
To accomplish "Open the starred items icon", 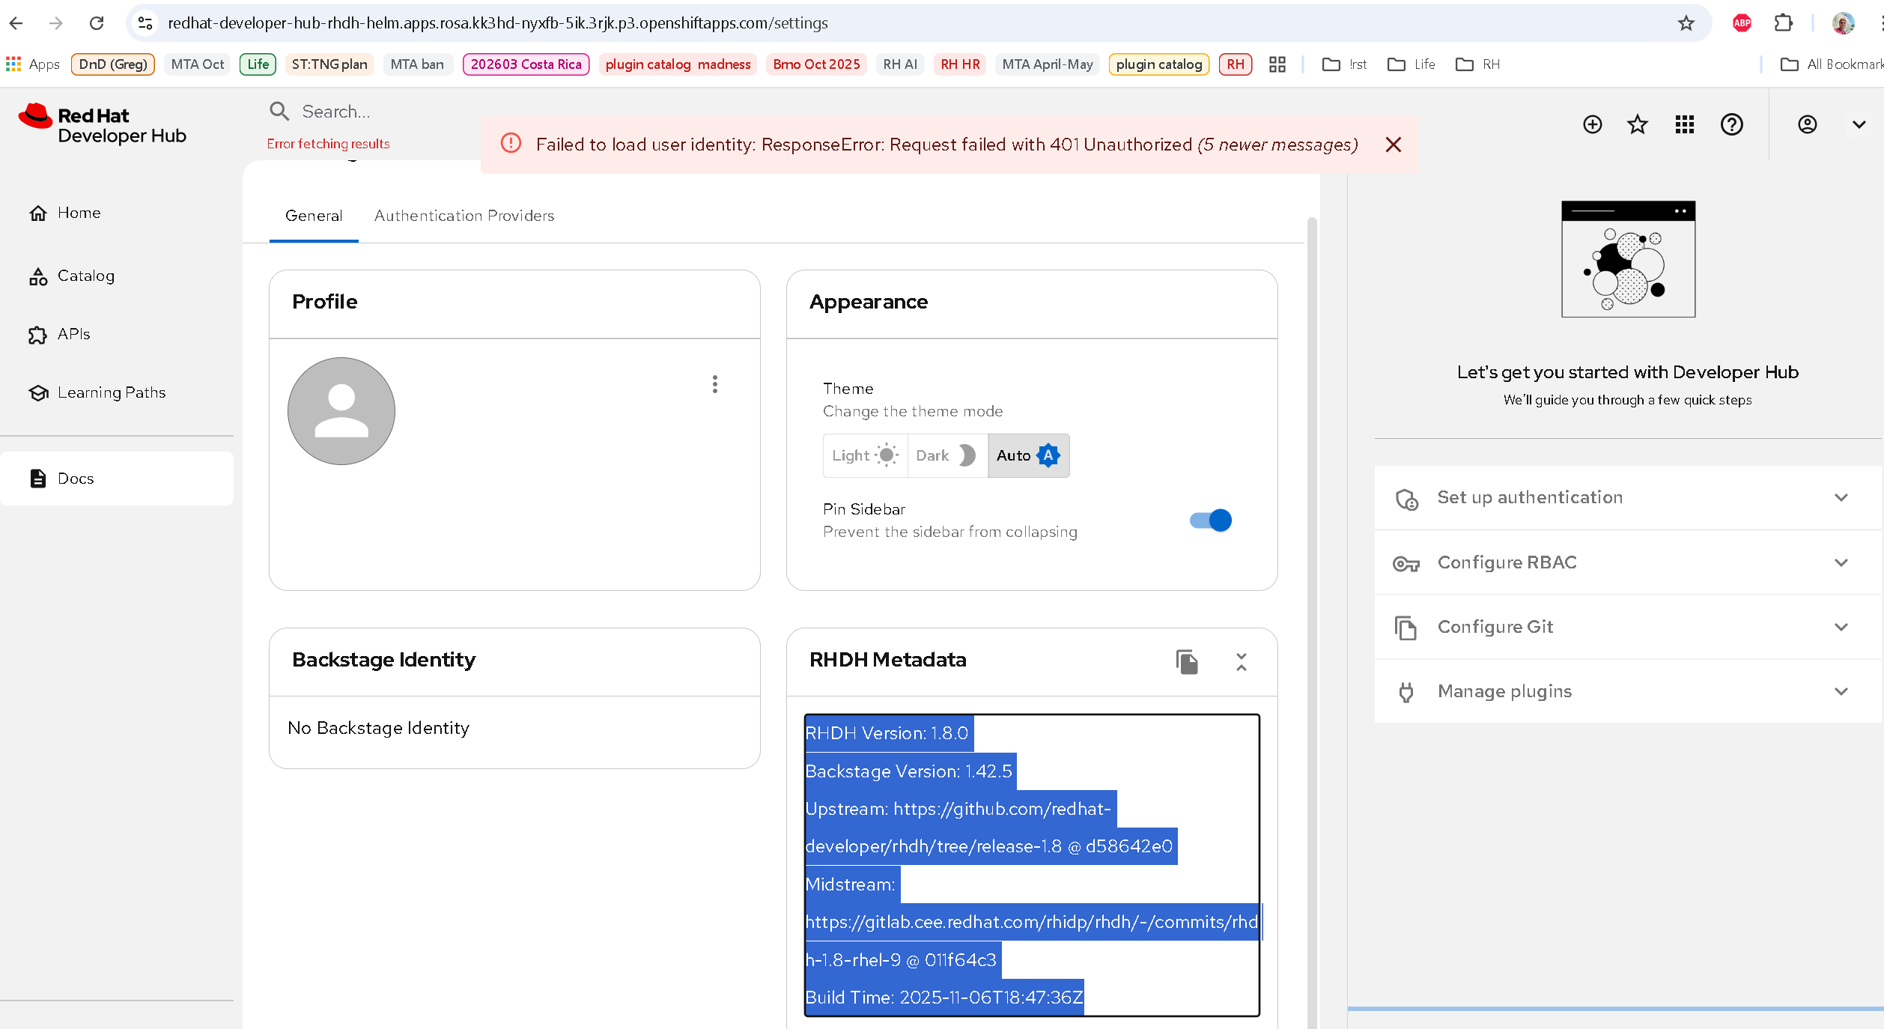I will (1638, 124).
